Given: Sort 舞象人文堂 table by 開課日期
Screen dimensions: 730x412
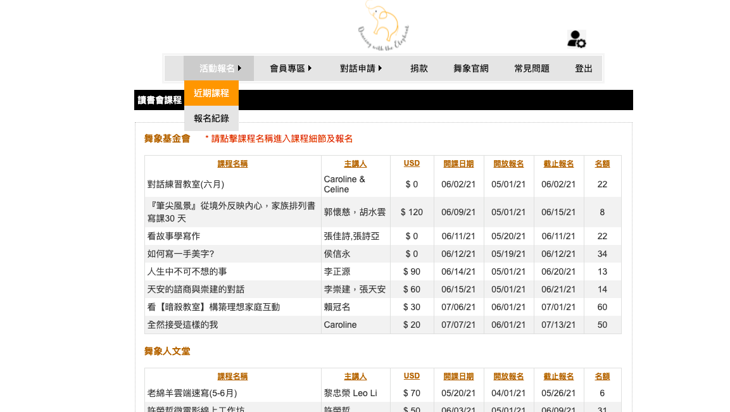Looking at the screenshot, I should 458,376.
